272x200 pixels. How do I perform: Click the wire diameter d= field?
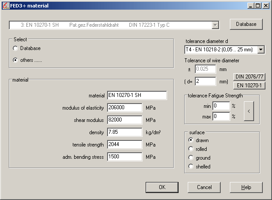(205, 82)
